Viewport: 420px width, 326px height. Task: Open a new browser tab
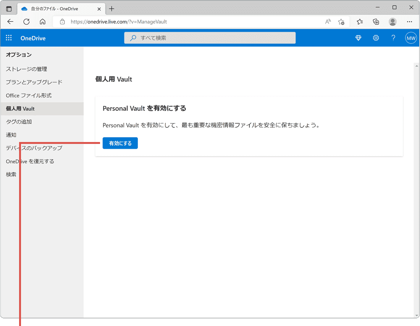coord(112,9)
